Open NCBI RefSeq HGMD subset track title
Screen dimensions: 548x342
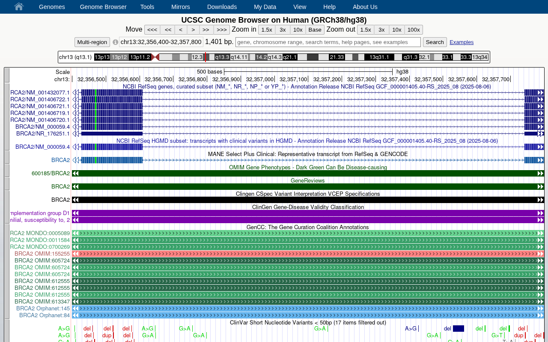tap(307, 141)
